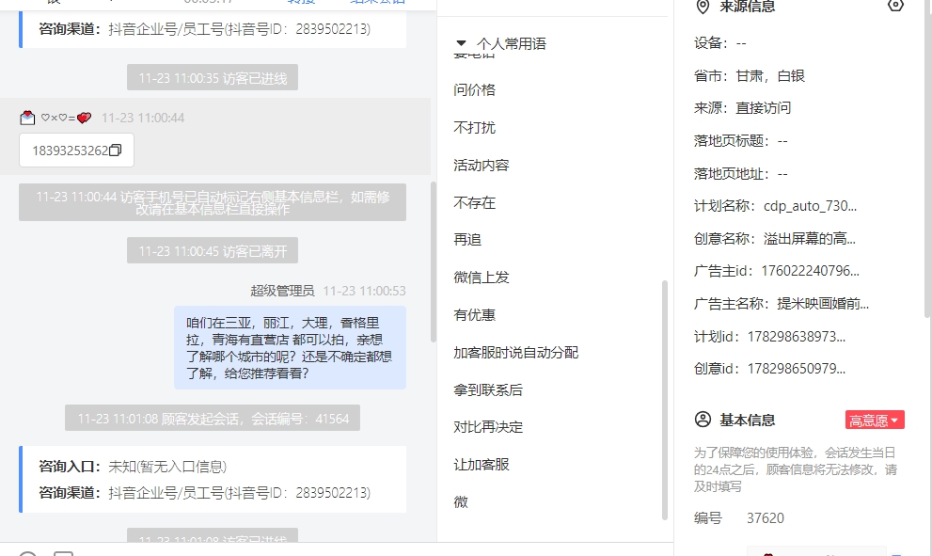Choose the 有优惠 quick phrase

click(474, 314)
